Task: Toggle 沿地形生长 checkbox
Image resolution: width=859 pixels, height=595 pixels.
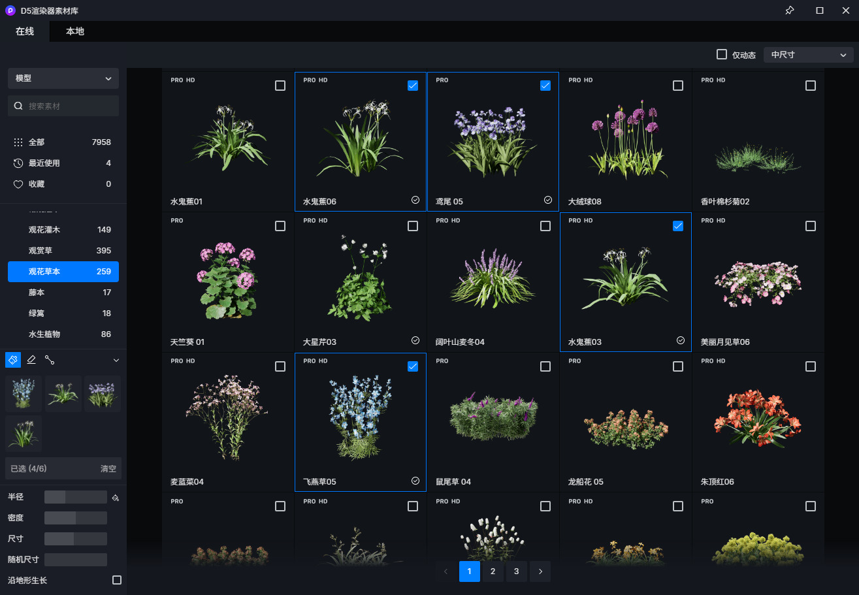Action: click(117, 580)
